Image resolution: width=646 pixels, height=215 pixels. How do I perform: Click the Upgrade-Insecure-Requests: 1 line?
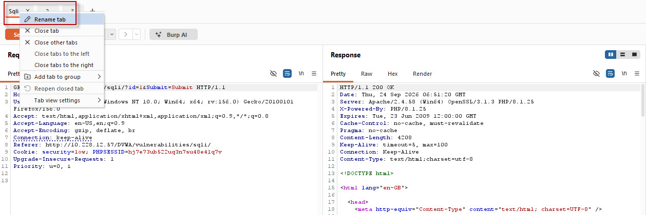[x=64, y=159]
